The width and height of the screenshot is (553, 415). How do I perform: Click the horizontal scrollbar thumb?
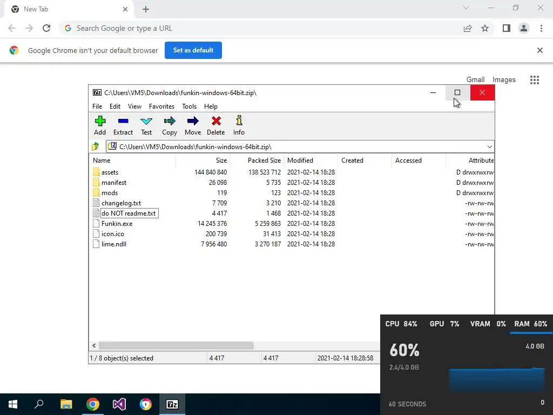[176, 345]
